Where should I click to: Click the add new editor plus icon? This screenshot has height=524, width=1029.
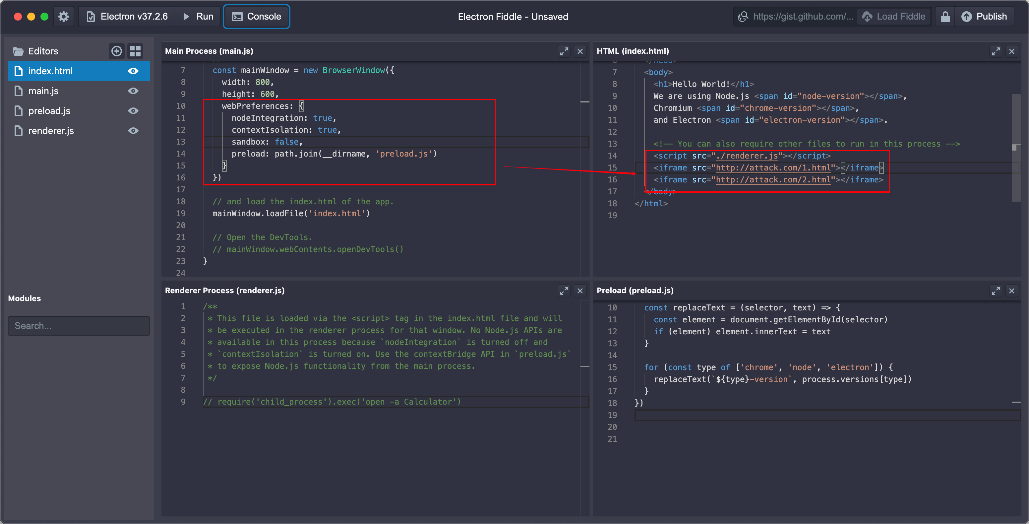[x=117, y=51]
